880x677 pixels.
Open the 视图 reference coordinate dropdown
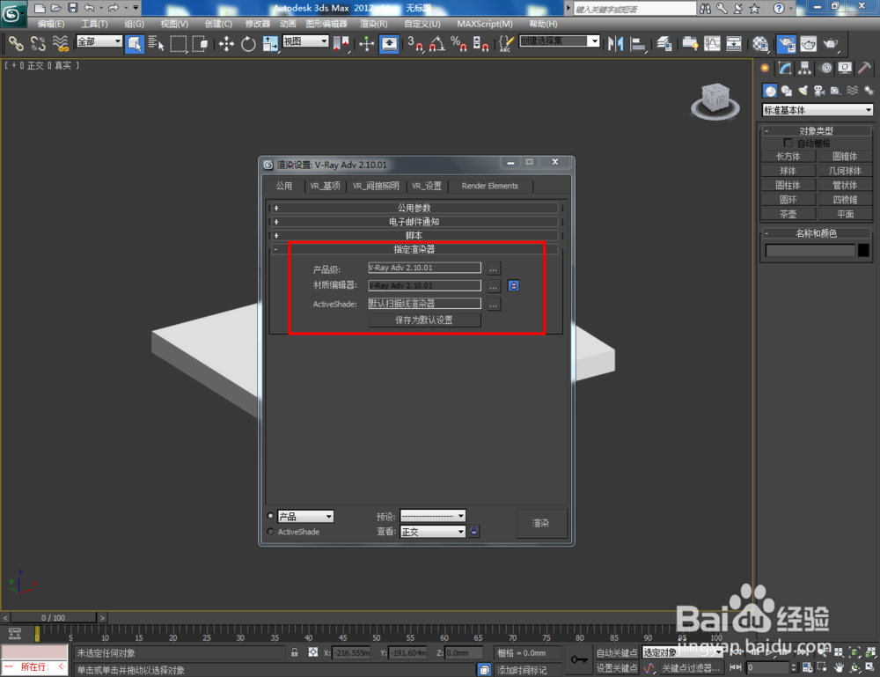[x=306, y=41]
